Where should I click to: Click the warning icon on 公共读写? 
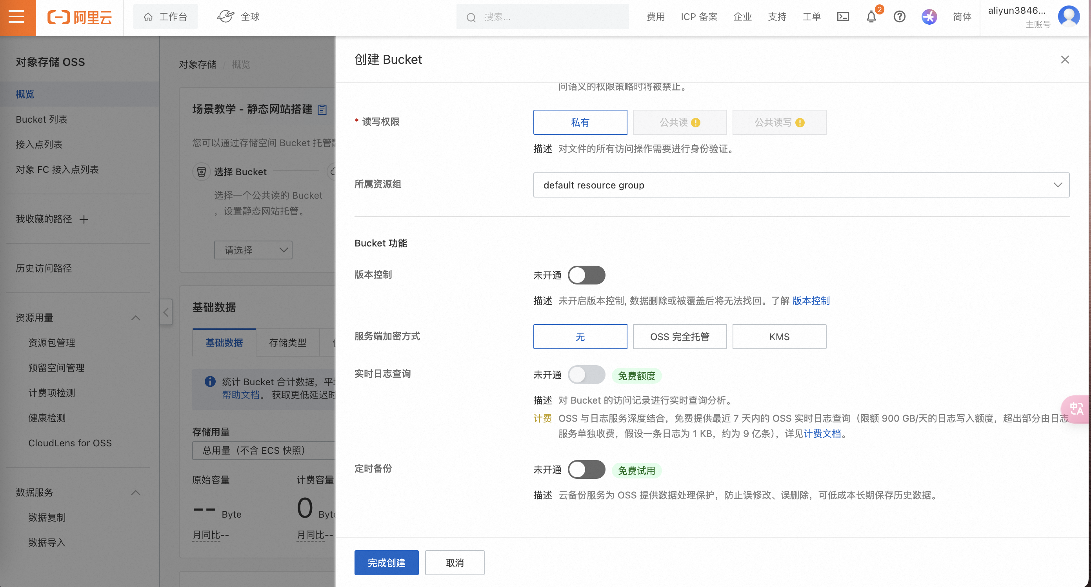coord(800,123)
